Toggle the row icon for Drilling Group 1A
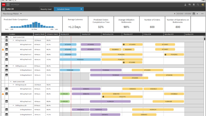The width and height of the screenshot is (206, 116). [7, 66]
